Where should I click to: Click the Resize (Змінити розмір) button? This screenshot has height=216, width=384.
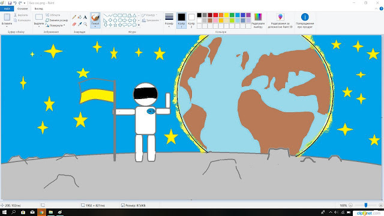pyautogui.click(x=56, y=20)
